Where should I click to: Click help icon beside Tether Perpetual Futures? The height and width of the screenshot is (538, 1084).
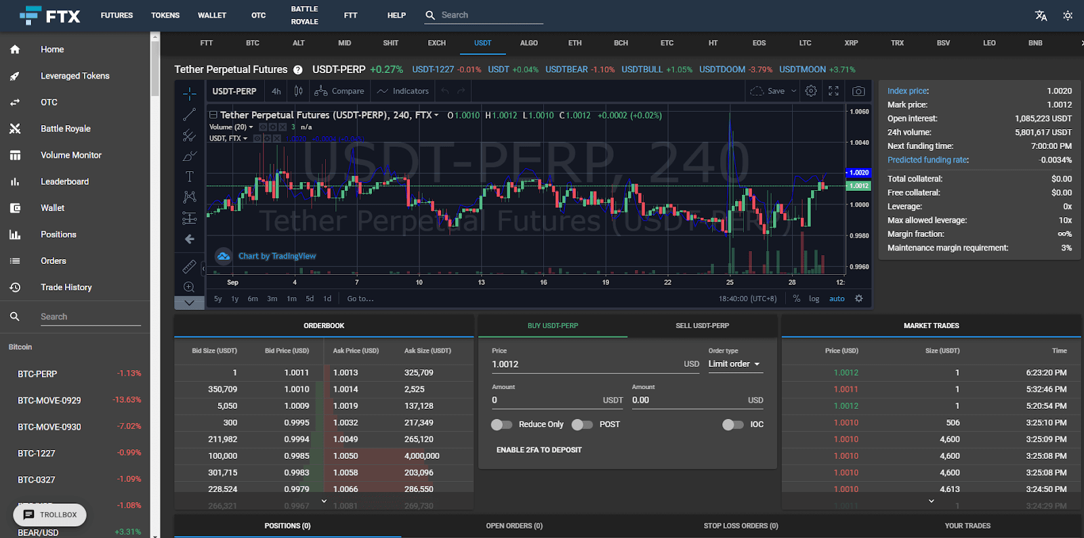(x=297, y=70)
